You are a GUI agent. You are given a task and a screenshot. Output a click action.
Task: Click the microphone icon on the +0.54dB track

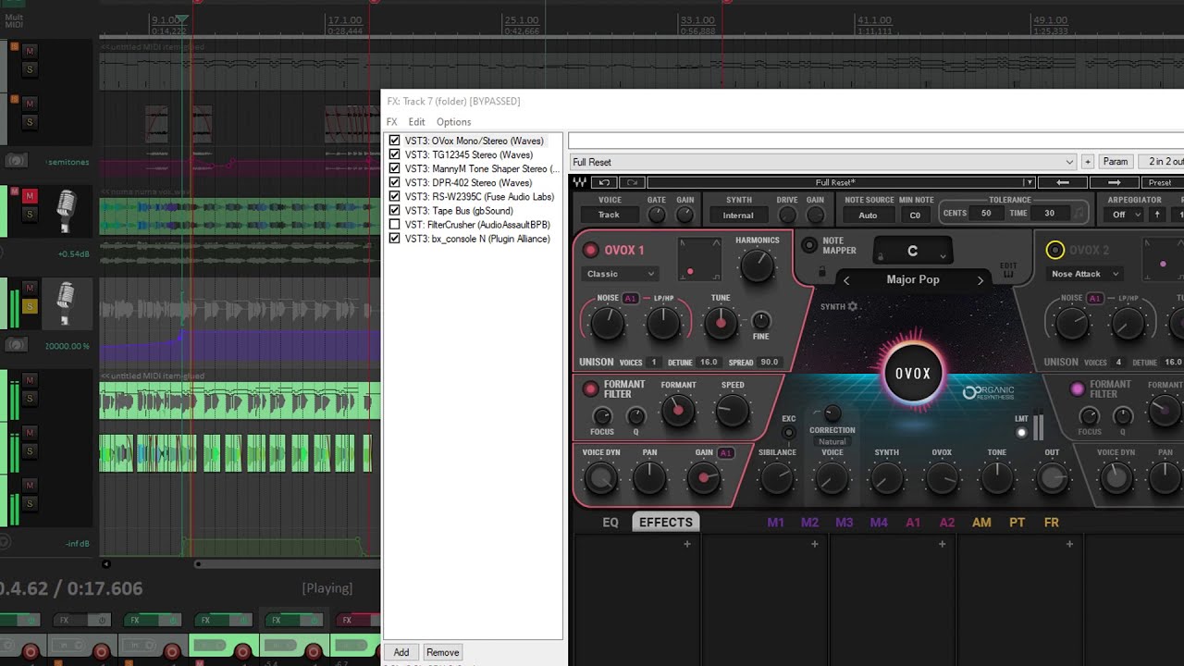pos(65,211)
